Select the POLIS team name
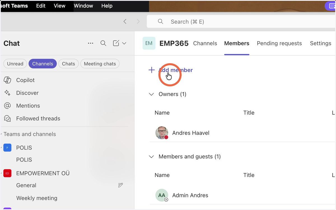 pos(24,148)
